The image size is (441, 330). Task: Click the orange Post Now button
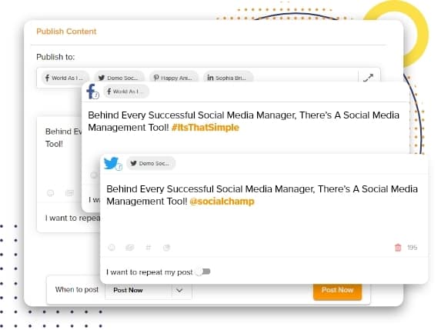[337, 290]
